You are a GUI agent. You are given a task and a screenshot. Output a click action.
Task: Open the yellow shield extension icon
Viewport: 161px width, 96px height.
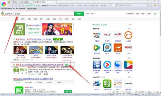click(x=155, y=5)
